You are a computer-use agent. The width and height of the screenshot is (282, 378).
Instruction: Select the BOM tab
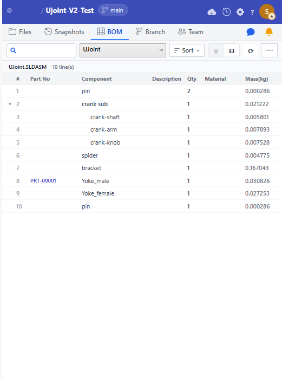110,32
